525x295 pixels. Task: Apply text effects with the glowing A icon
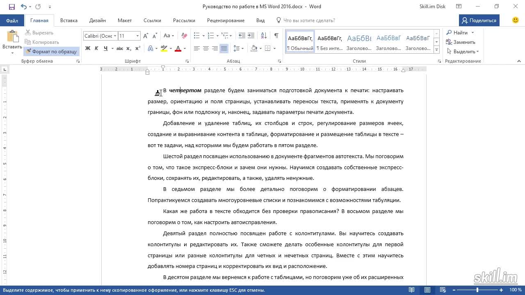[150, 48]
